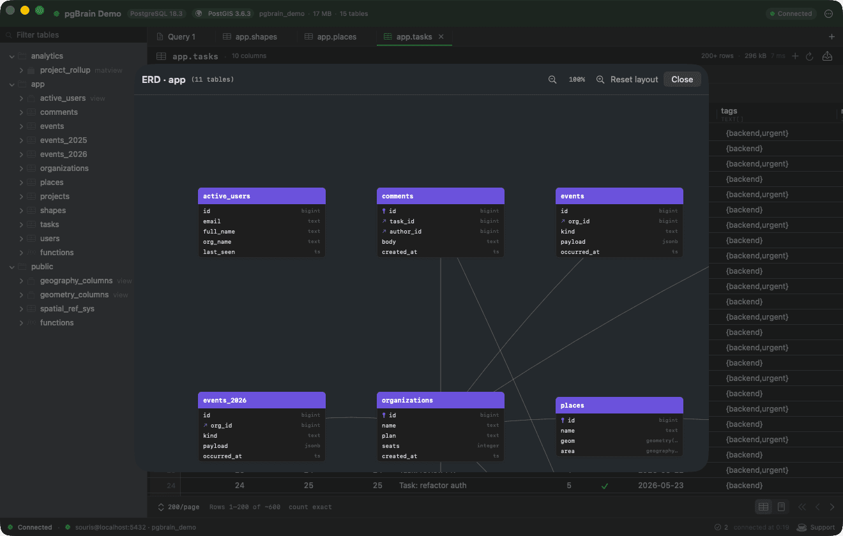Screen dimensions: 843x536
Task: Click seats column in organizations entity
Action: click(x=441, y=446)
